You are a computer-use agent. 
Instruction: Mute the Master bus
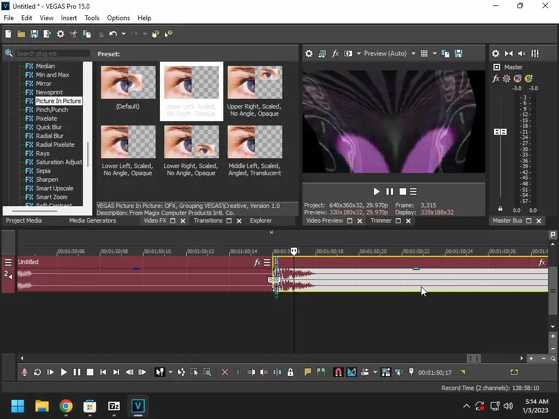[x=518, y=79]
